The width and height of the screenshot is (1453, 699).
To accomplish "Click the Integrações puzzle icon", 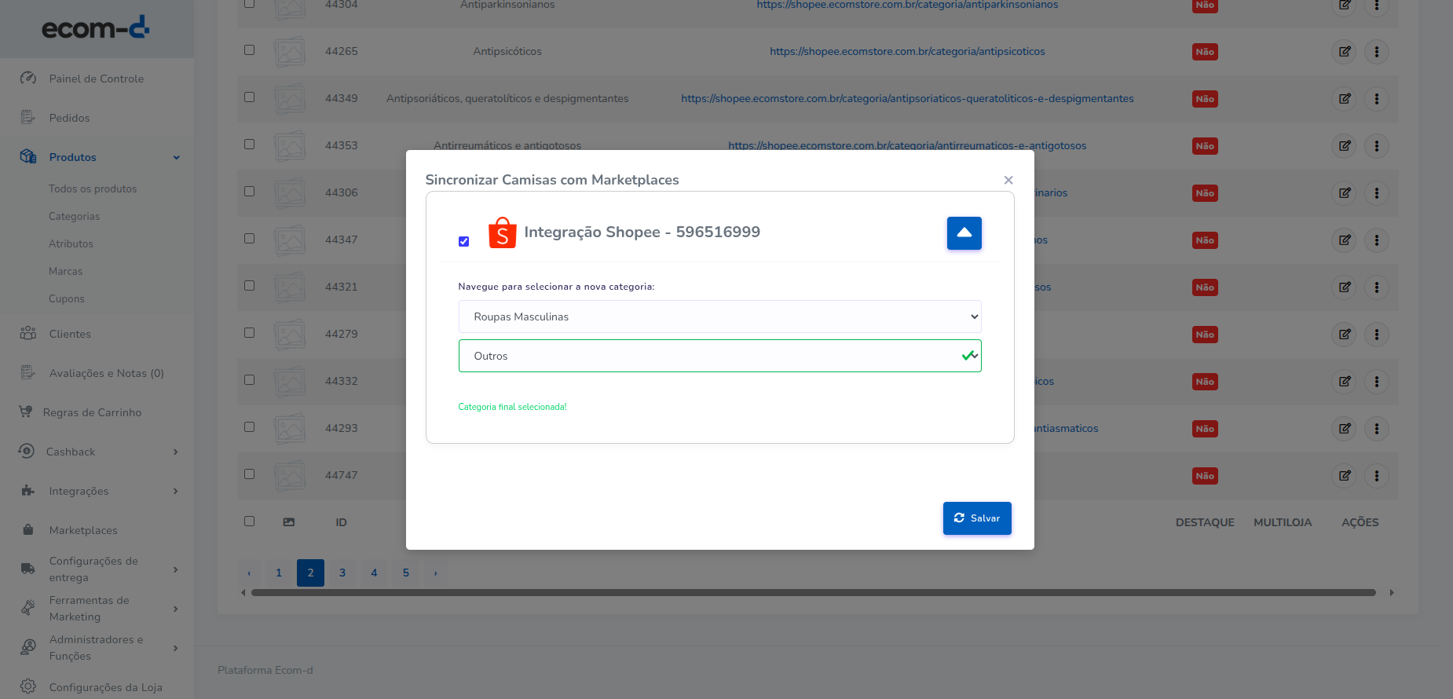I will [x=28, y=490].
